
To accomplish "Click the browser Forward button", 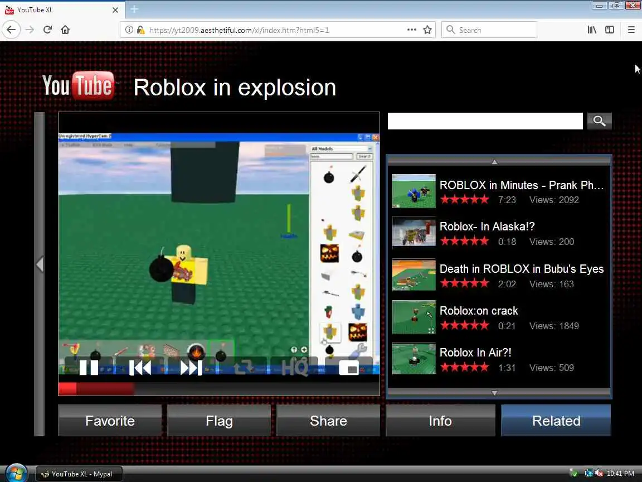I will (x=30, y=30).
